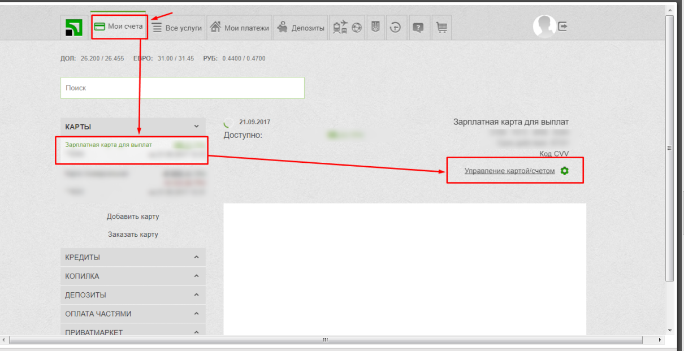Viewport: 684px width, 351px height.
Task: Open Управление картой/счетом link
Action: click(509, 171)
